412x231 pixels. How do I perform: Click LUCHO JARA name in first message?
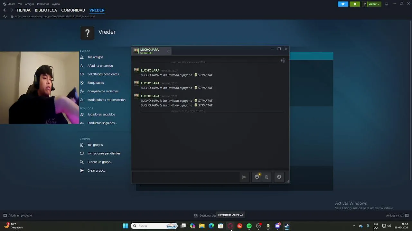(x=150, y=70)
